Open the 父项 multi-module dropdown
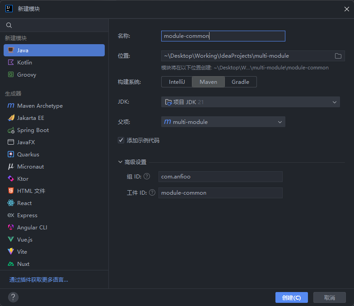Image resolution: width=354 pixels, height=306 pixels. tap(223, 122)
